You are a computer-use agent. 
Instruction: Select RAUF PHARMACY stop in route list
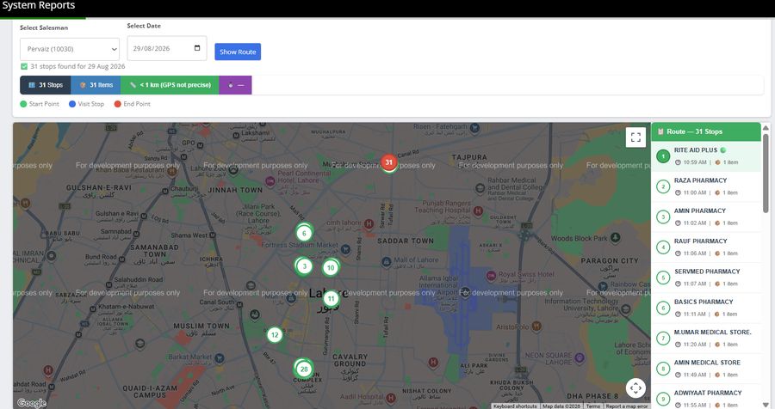tap(706, 247)
